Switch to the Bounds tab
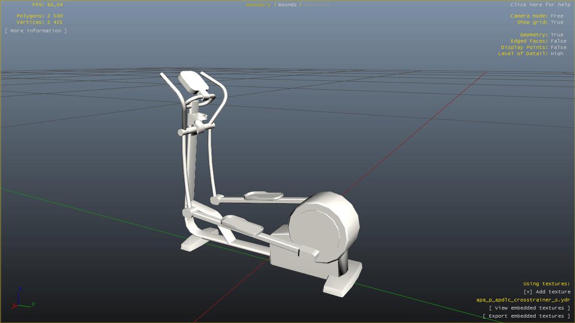 click(287, 5)
